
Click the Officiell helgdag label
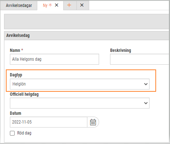point(24,94)
